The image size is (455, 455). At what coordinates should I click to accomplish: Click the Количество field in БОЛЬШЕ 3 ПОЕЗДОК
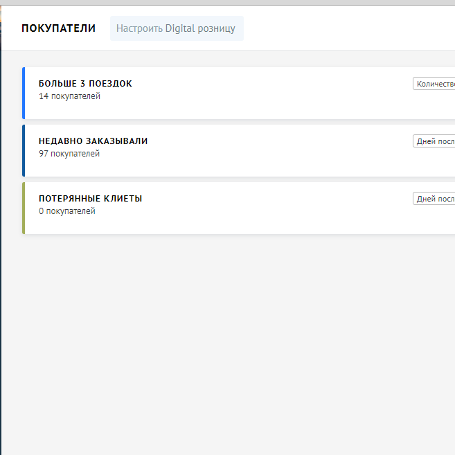click(434, 84)
